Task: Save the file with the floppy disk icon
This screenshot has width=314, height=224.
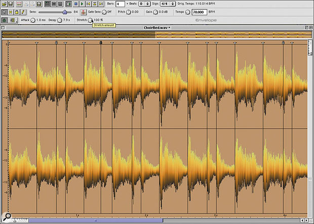Action: pyautogui.click(x=11, y=4)
